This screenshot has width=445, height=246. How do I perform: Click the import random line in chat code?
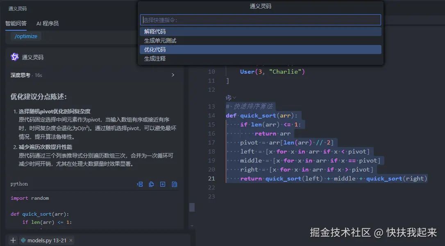30,198
